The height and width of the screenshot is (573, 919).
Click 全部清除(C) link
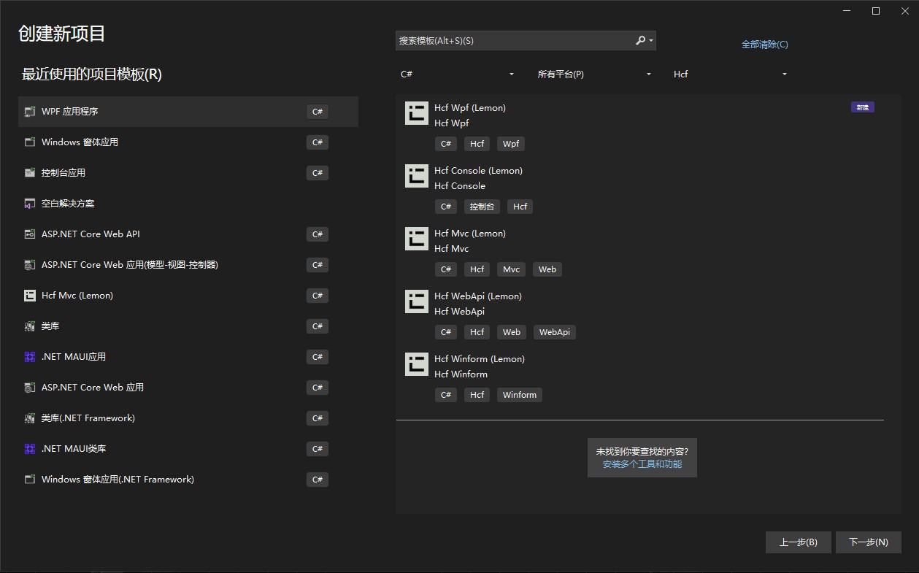click(764, 45)
